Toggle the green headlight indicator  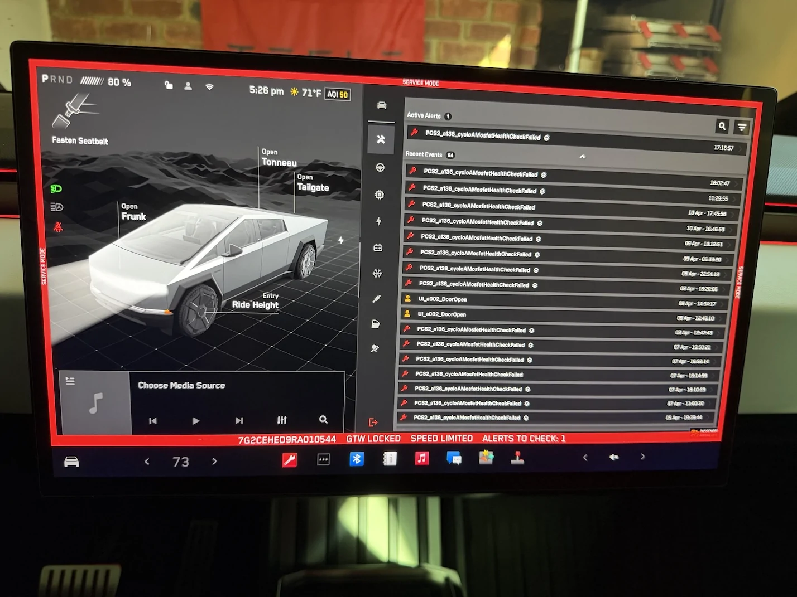pyautogui.click(x=56, y=189)
